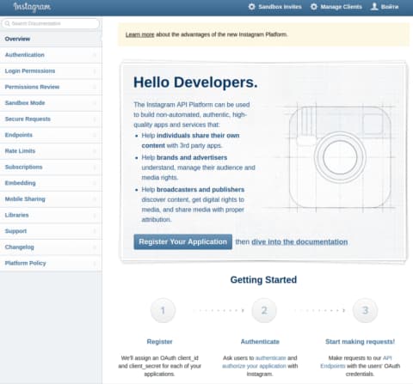Open Secure Requests in the sidebar
The width and height of the screenshot is (413, 384).
tap(51, 119)
